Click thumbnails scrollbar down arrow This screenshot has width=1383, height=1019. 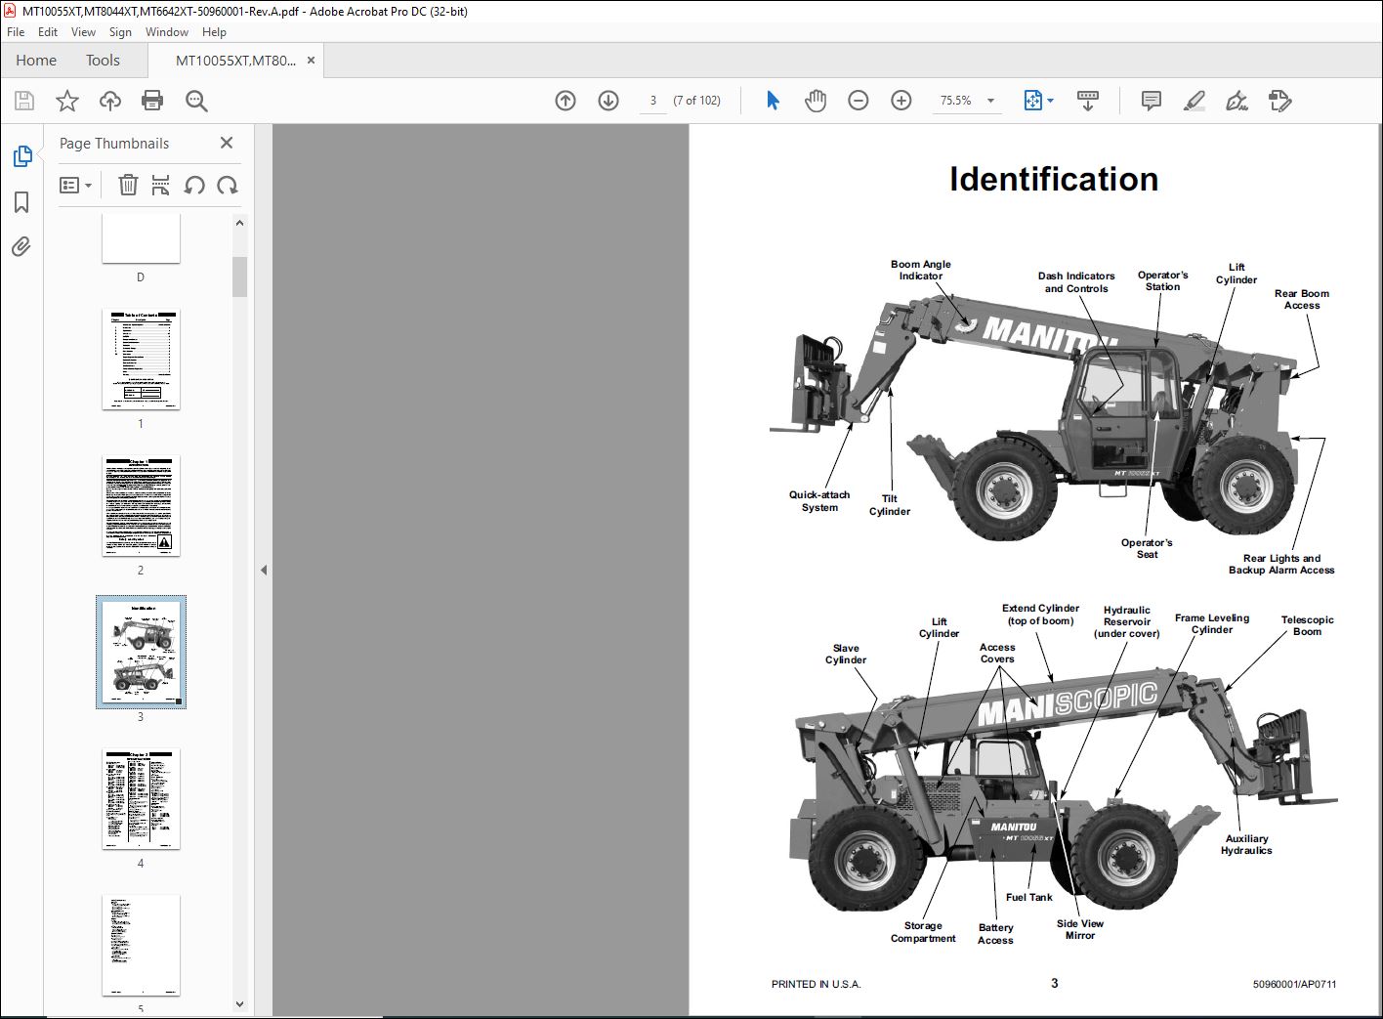tap(240, 1004)
